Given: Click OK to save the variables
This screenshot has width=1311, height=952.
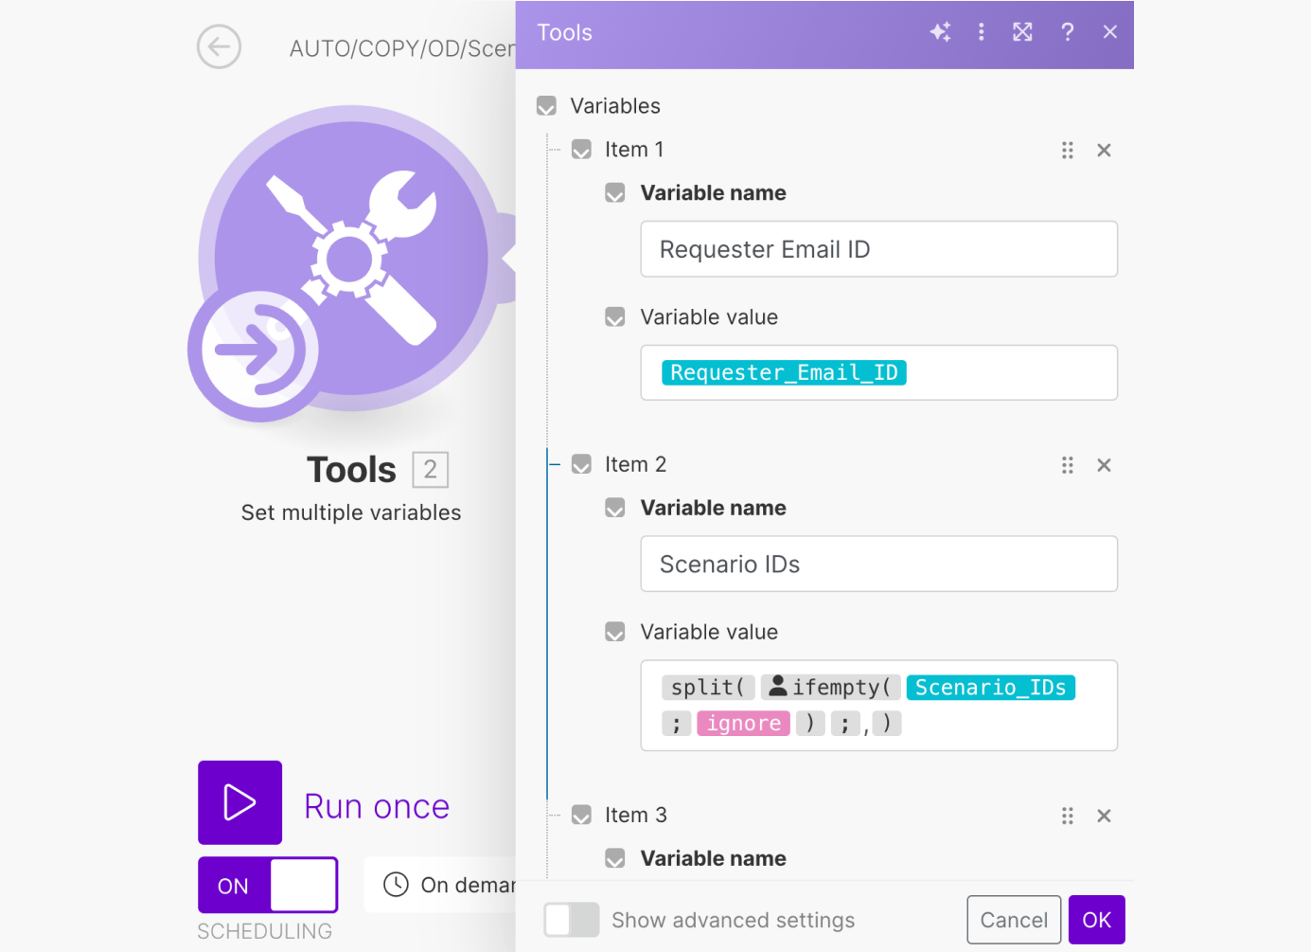Looking at the screenshot, I should [x=1096, y=920].
